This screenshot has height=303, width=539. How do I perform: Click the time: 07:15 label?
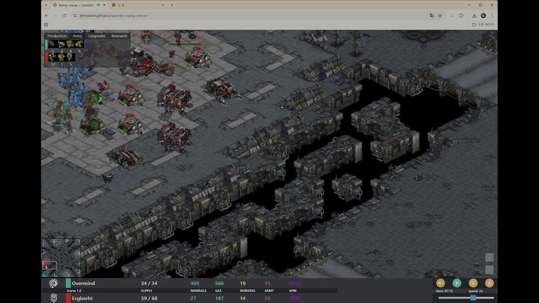click(444, 291)
